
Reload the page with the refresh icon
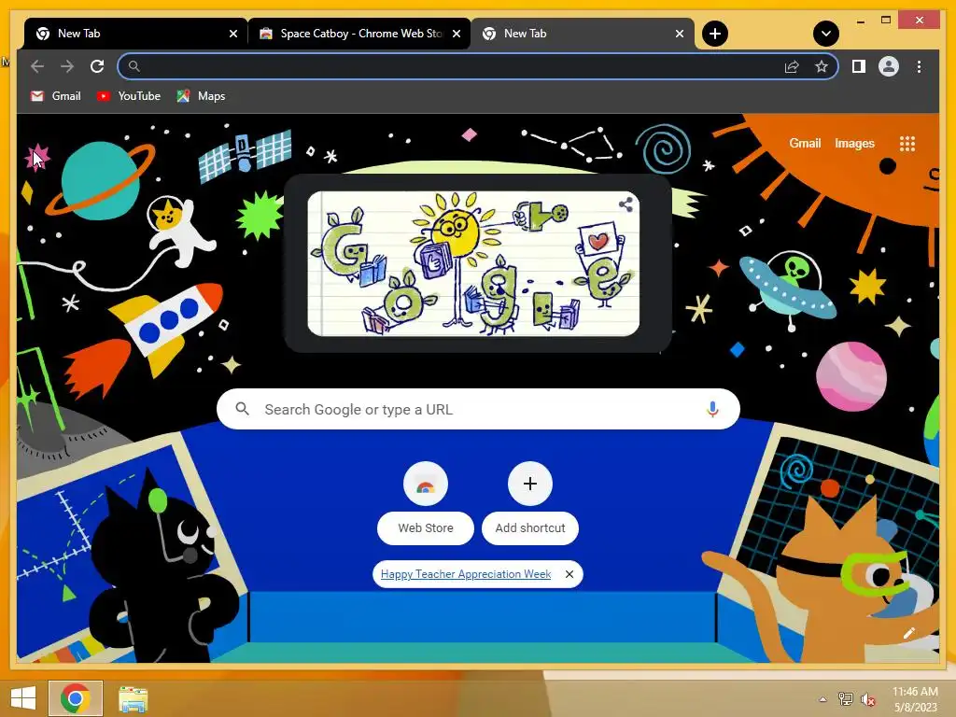coord(97,66)
